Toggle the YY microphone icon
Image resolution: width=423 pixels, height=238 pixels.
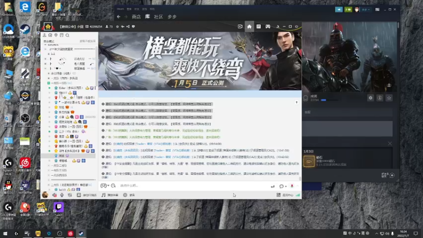[62, 195]
